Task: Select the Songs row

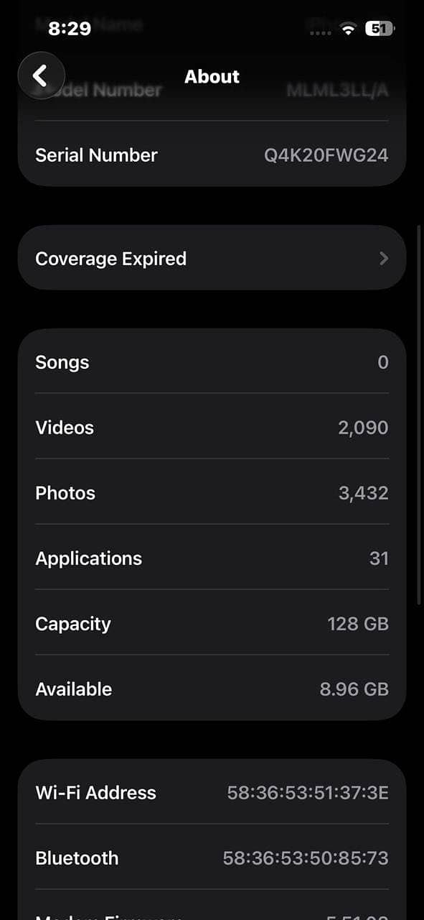Action: point(212,362)
